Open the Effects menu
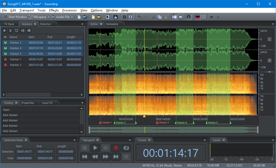Screen dimensions: 276x168 [54, 10]
